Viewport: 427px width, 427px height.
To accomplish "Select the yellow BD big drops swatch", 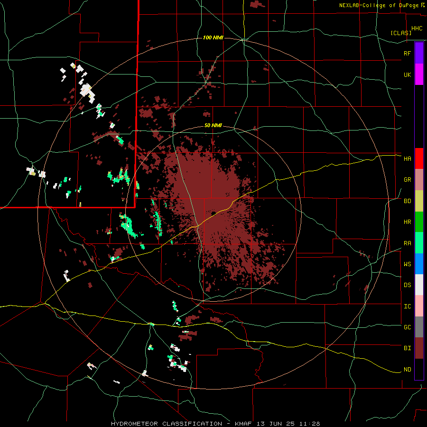I will click(419, 201).
